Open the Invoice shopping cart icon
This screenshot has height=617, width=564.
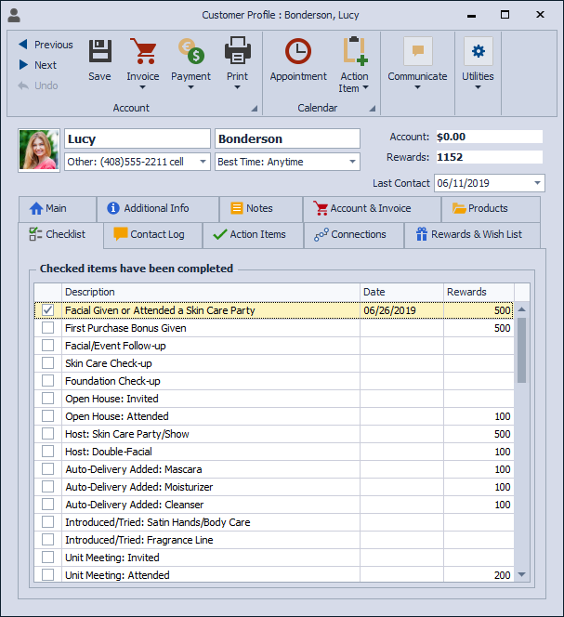pos(143,51)
